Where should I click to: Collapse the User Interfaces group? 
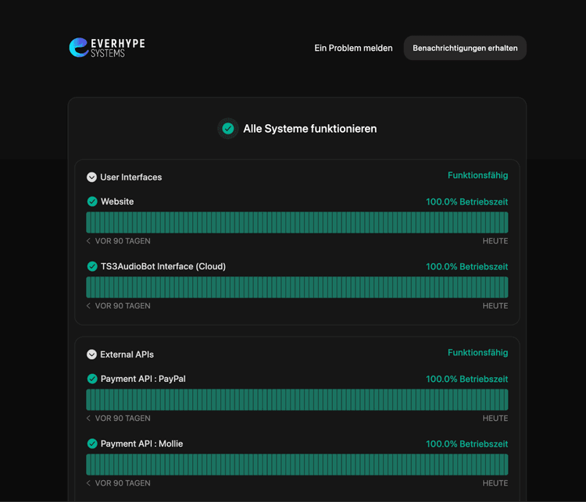(x=91, y=177)
